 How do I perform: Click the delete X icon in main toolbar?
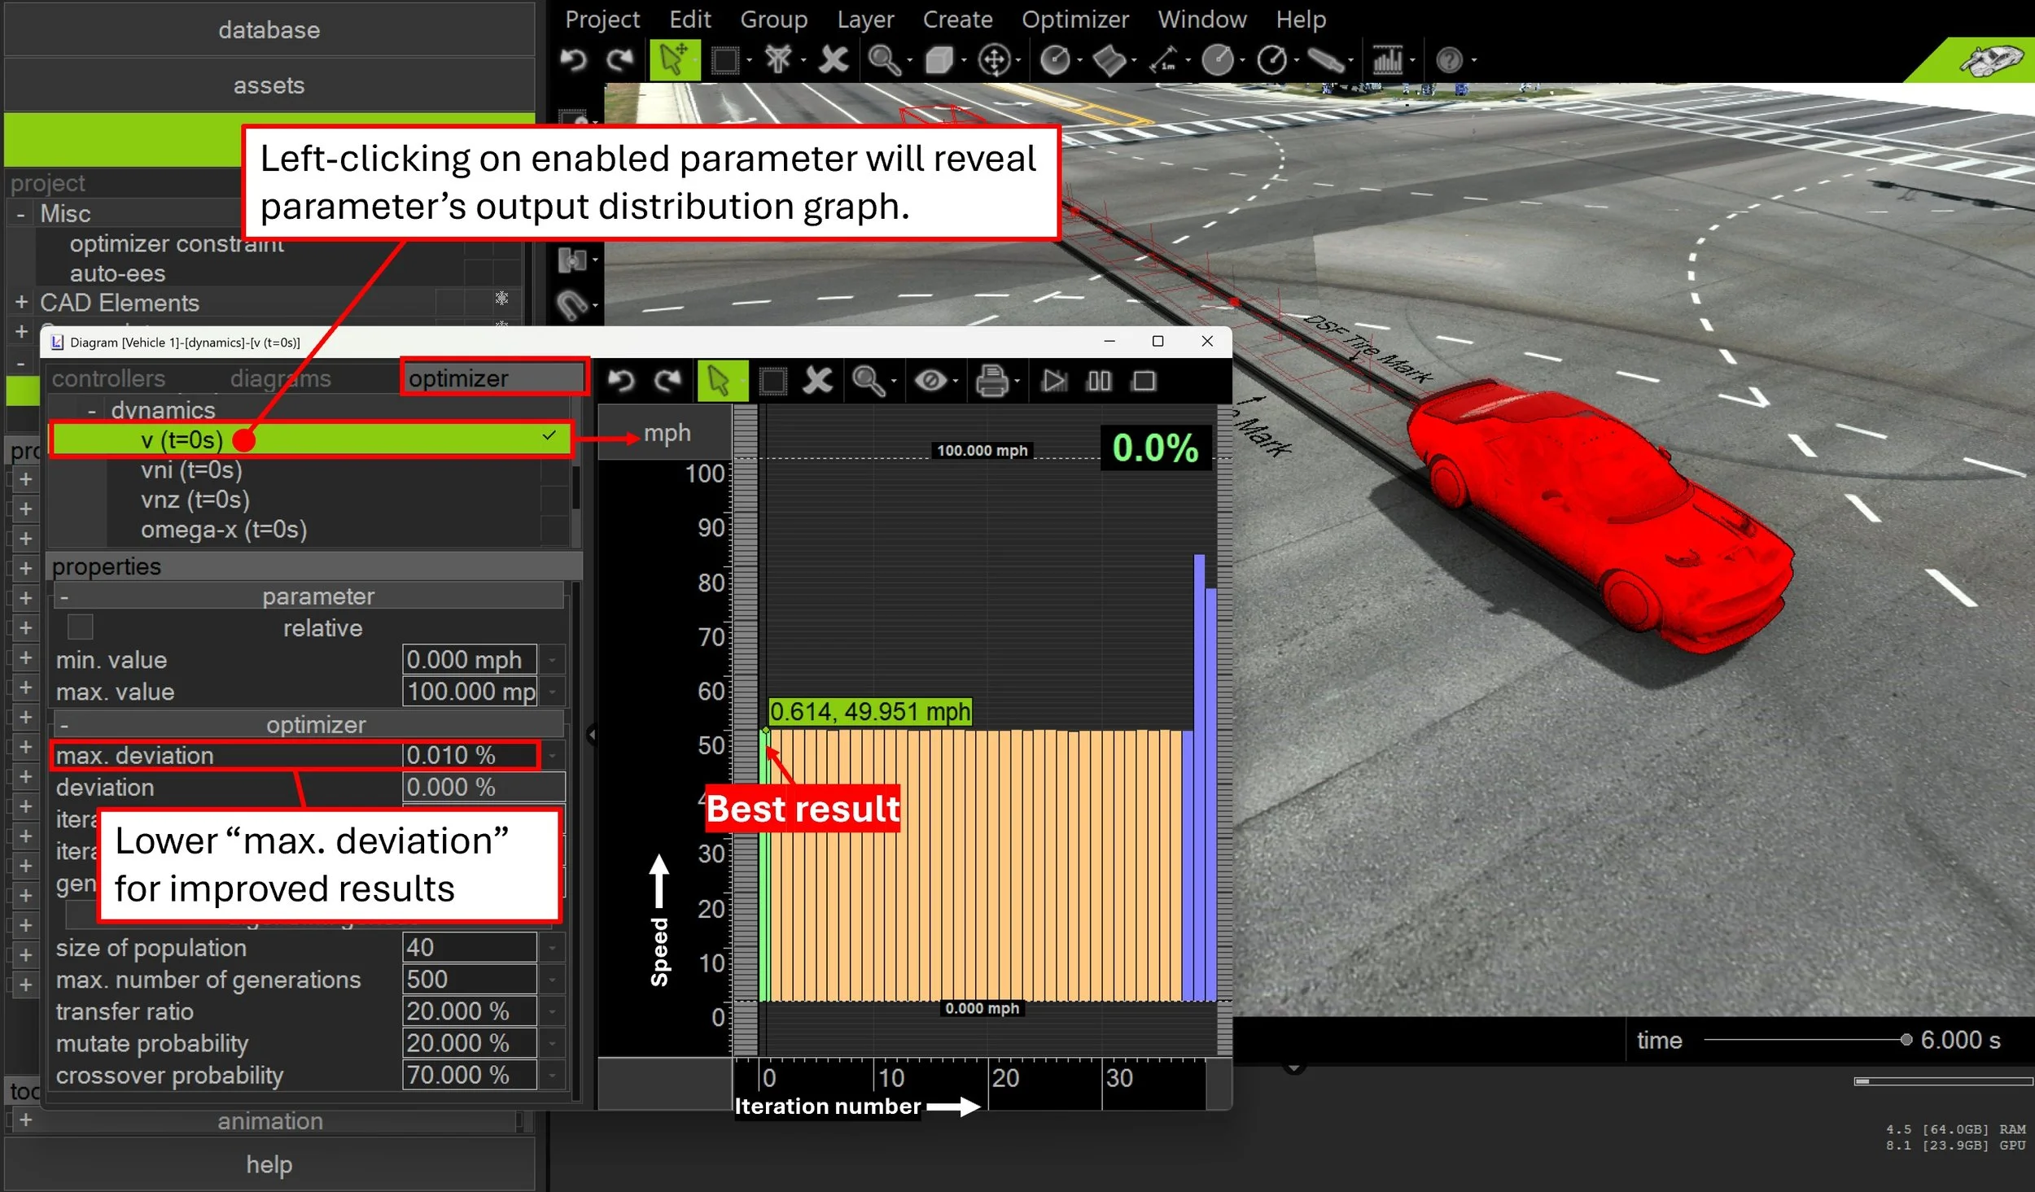(833, 60)
